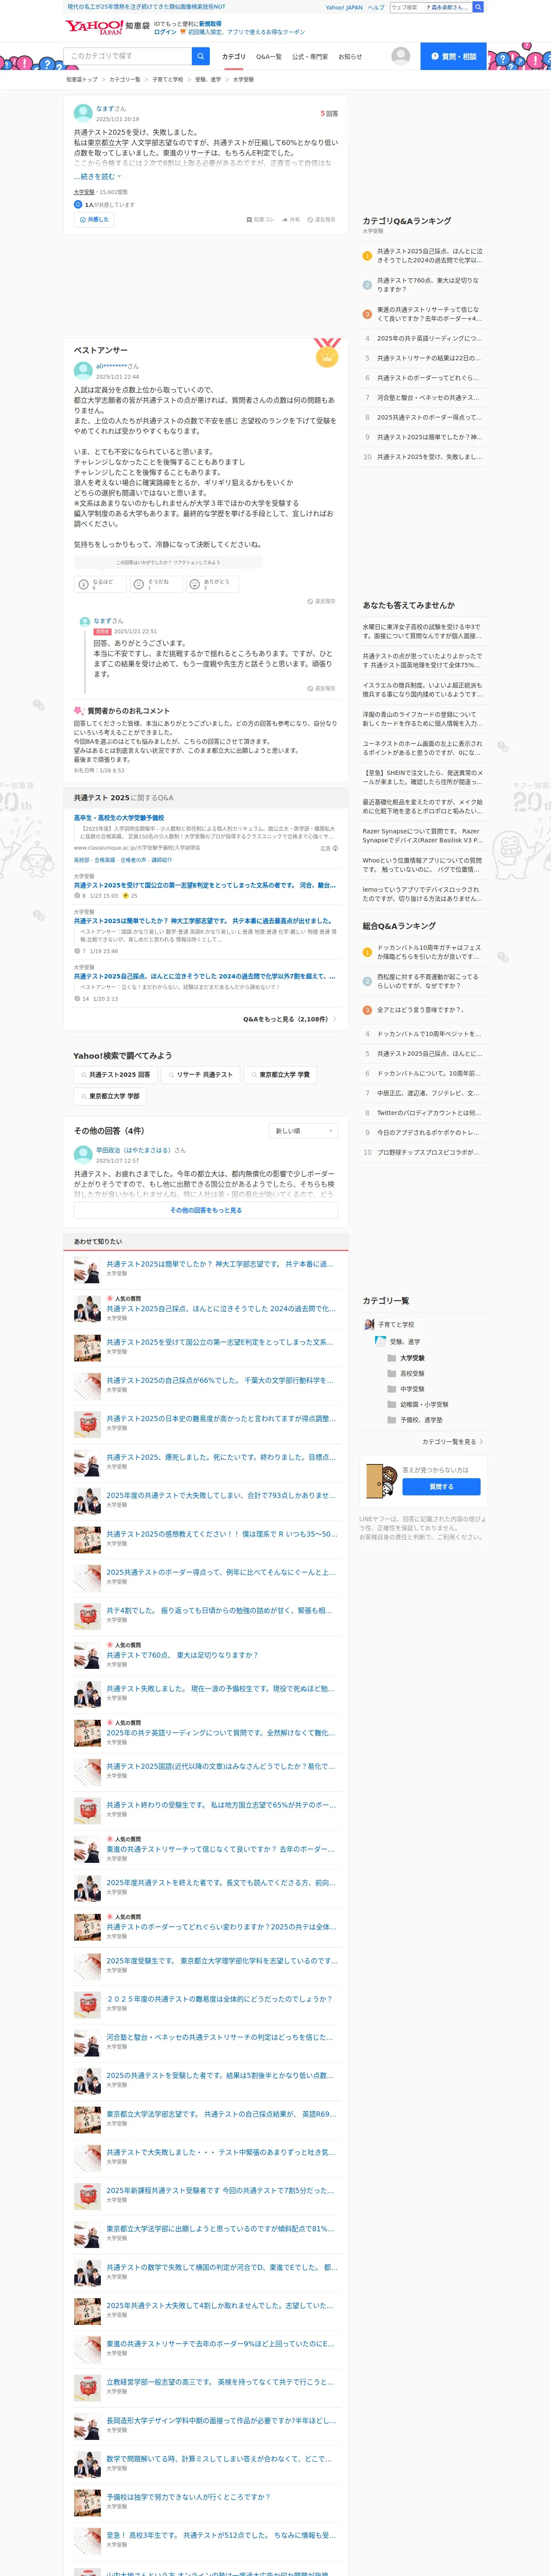Open related 共通テスト2025、爆死しました question

click(x=220, y=1457)
